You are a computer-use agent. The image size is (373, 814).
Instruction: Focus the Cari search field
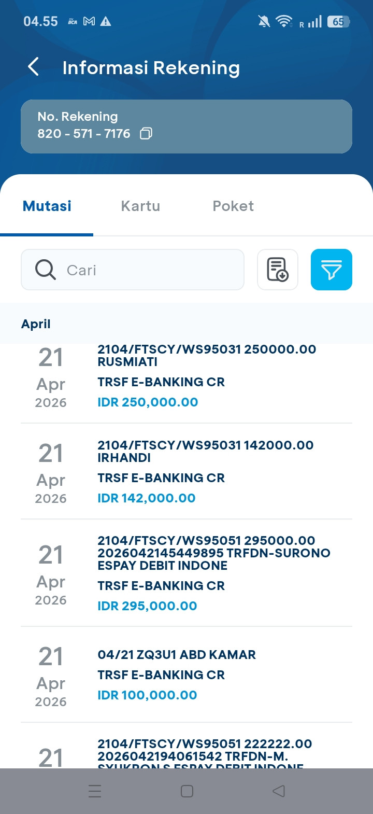(x=133, y=270)
